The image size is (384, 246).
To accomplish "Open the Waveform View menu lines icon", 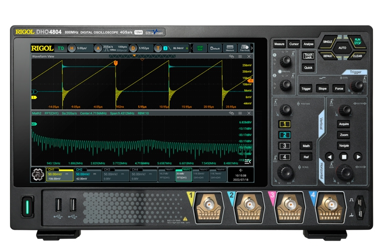I will pos(240,57).
